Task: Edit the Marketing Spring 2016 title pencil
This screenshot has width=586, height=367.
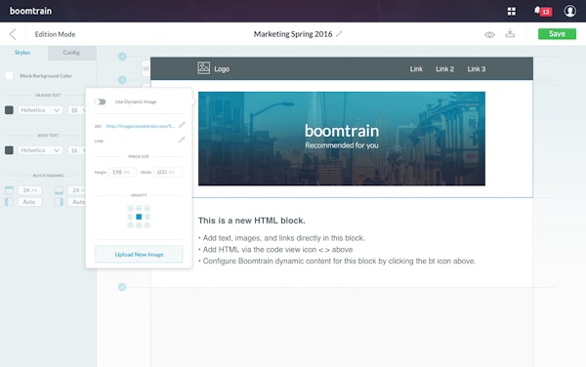Action: coord(339,34)
